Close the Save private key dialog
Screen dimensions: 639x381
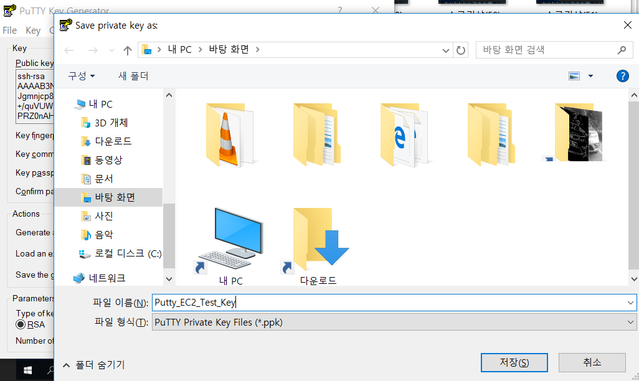click(628, 26)
